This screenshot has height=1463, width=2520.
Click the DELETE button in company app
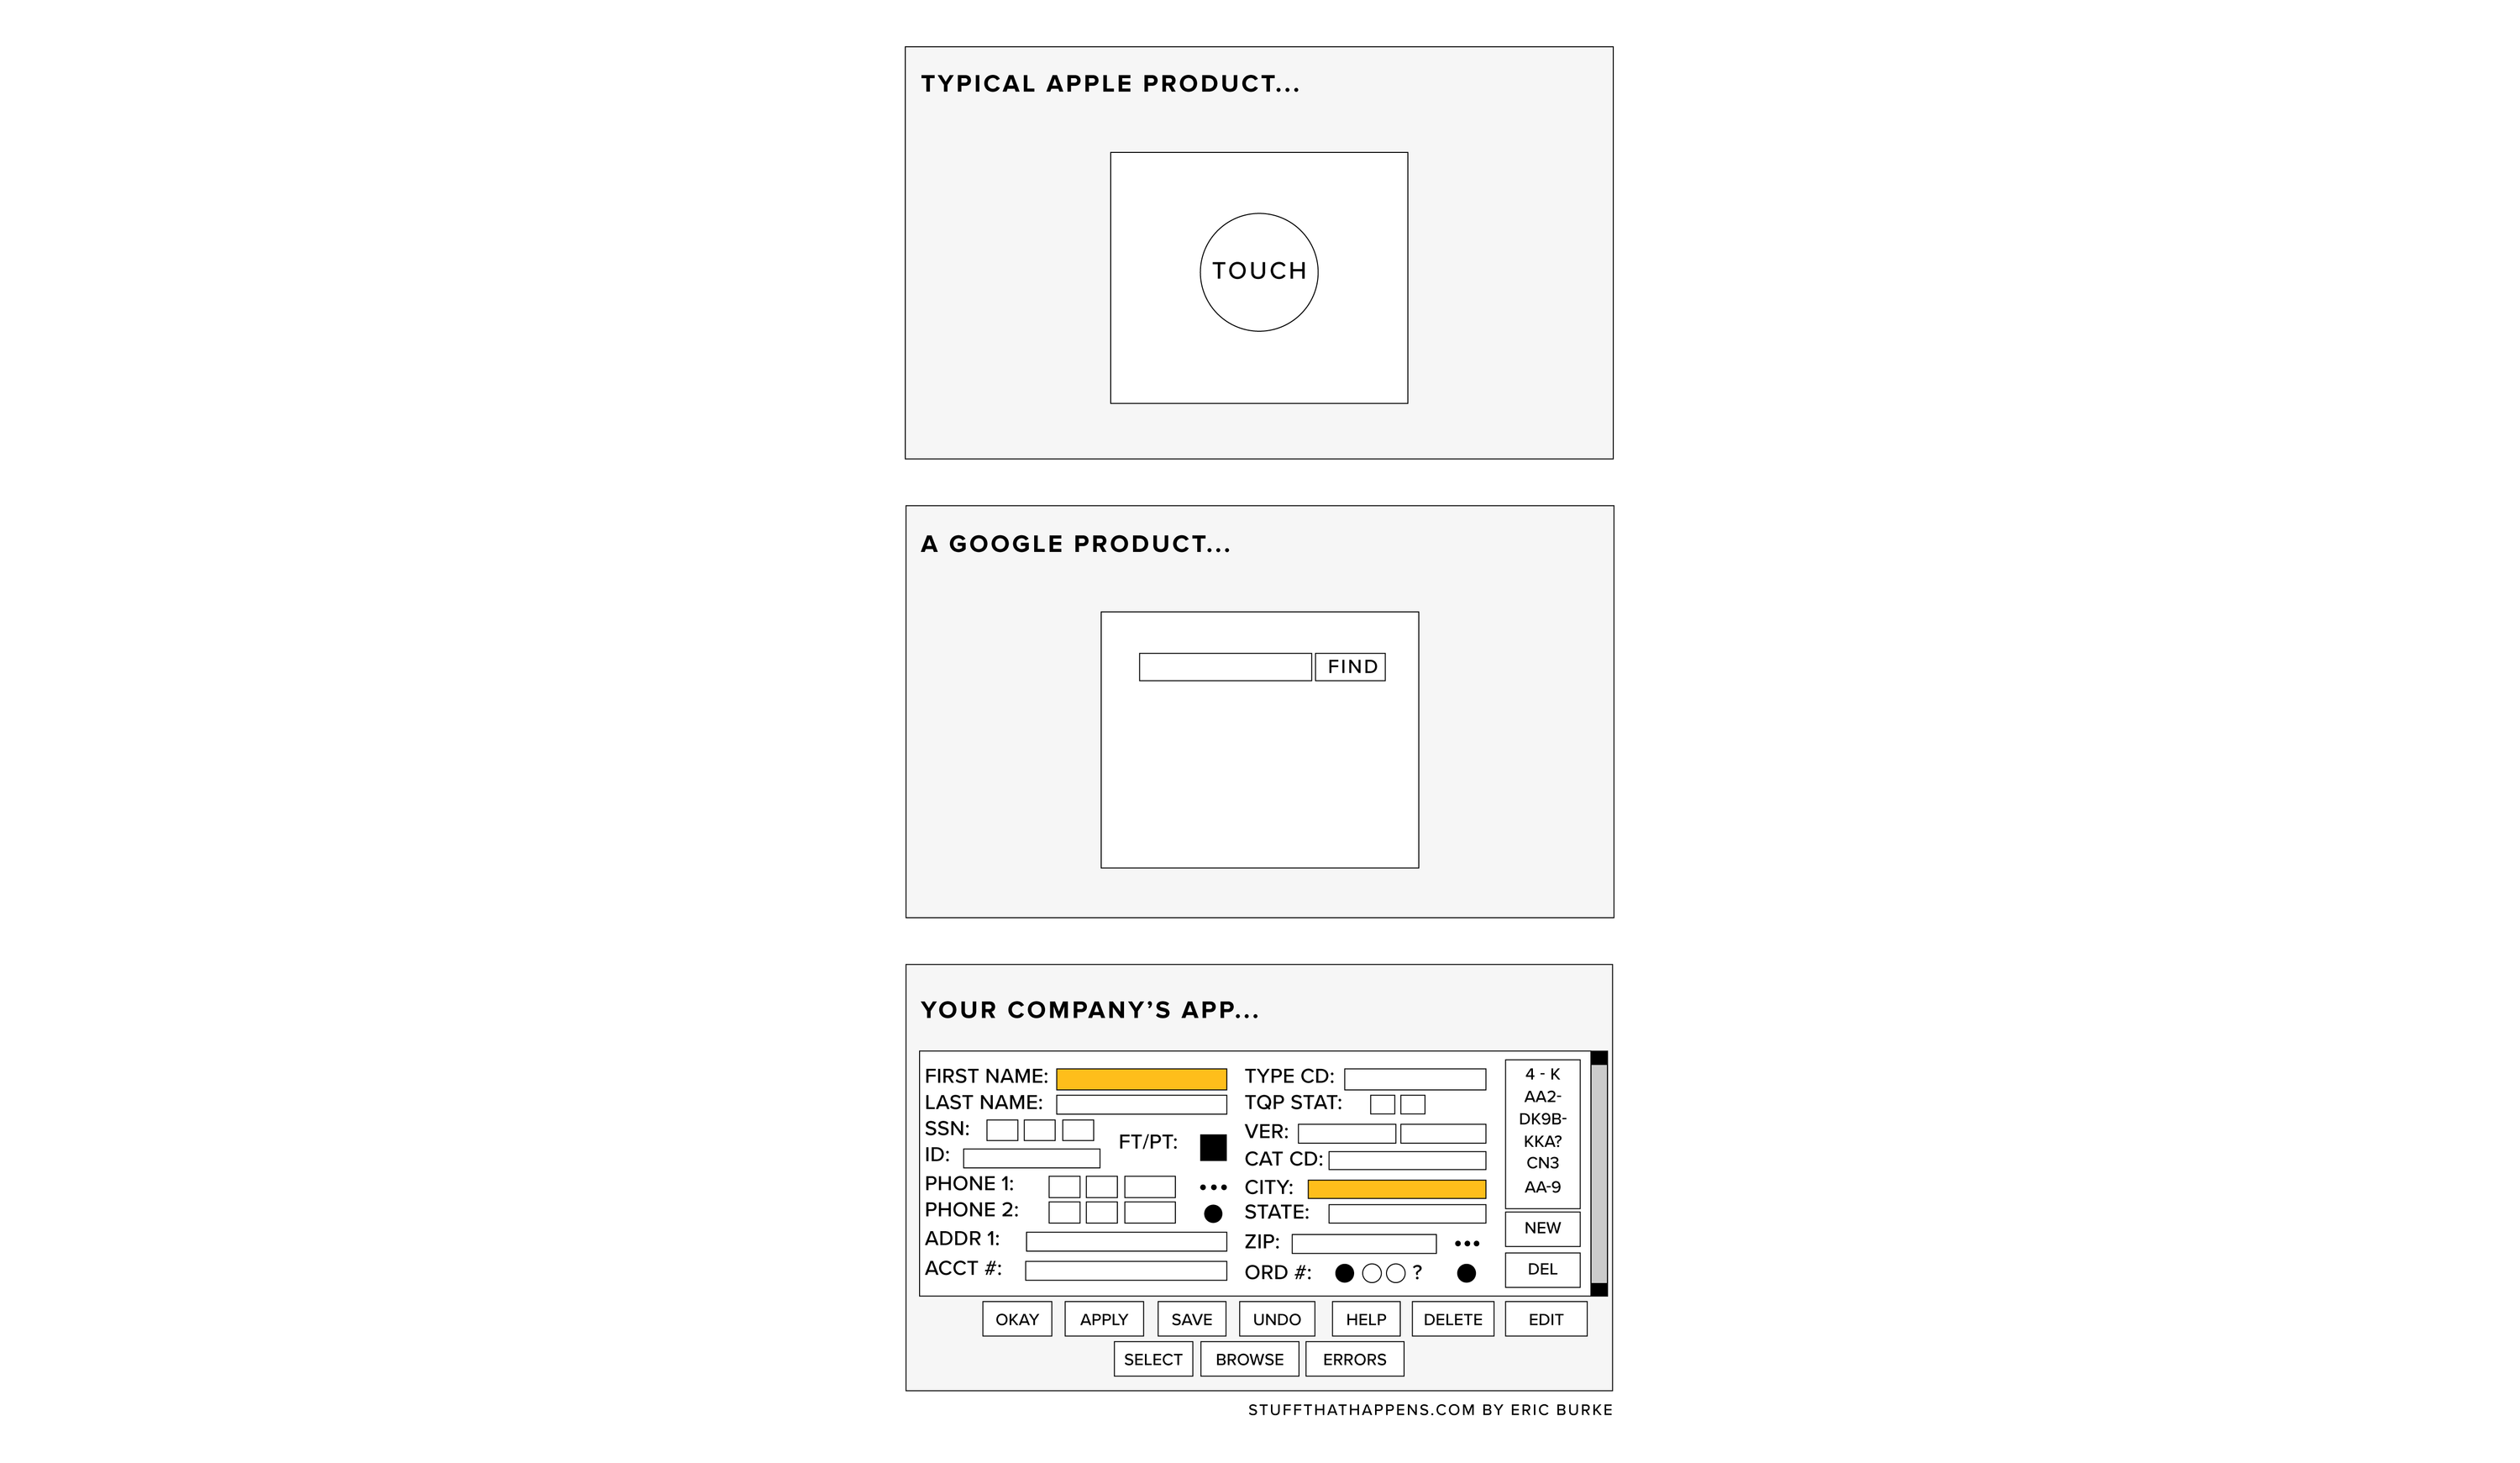tap(1453, 1318)
